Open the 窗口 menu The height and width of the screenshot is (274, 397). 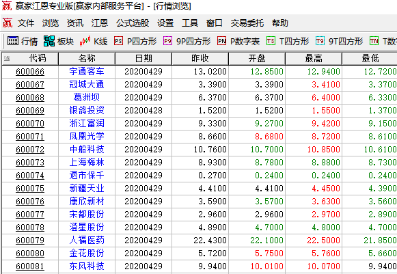click(215, 23)
